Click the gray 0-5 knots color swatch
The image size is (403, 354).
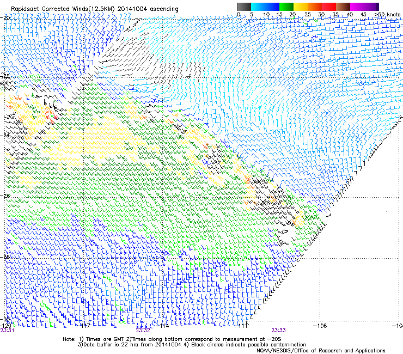click(x=245, y=7)
